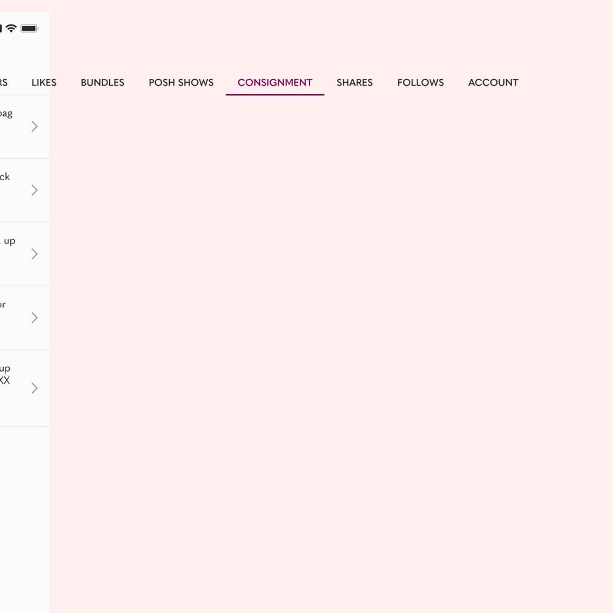Select the Account tab

point(493,83)
